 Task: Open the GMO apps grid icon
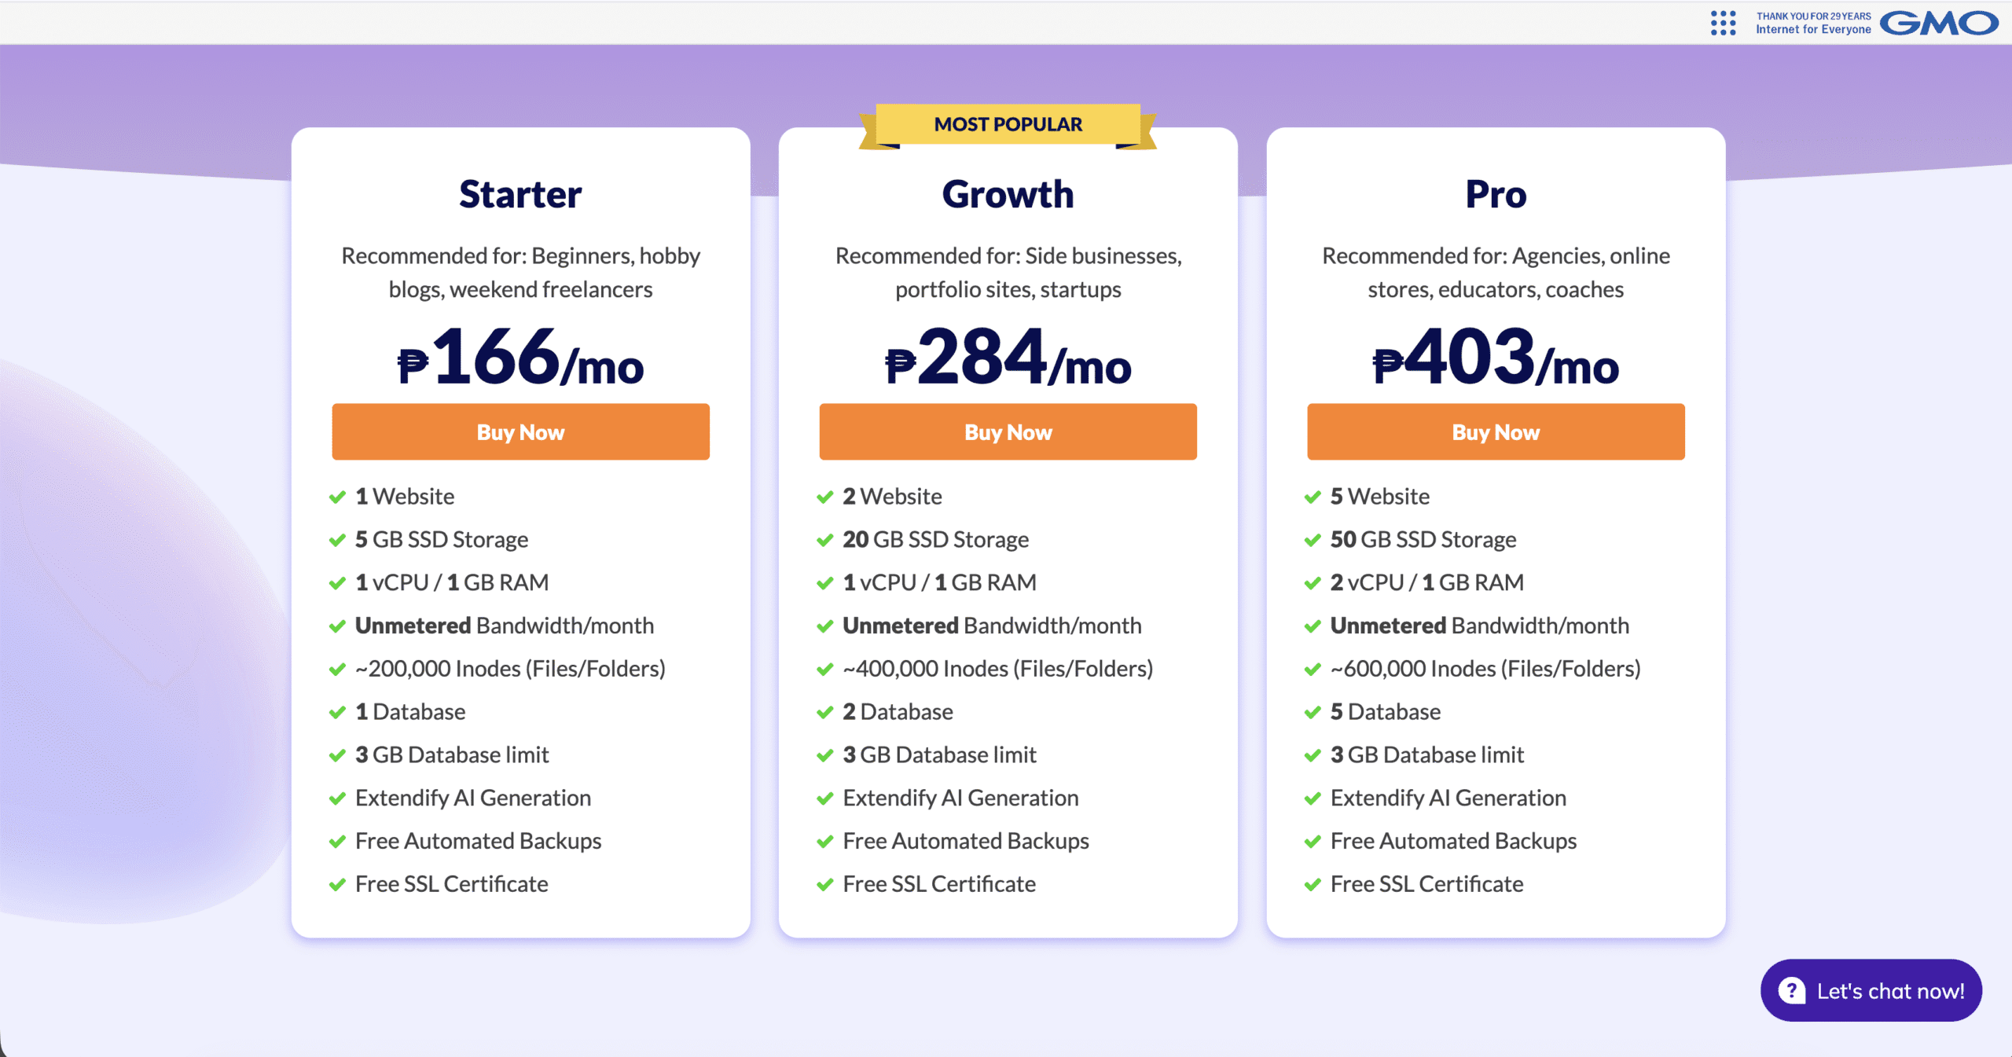1723,23
